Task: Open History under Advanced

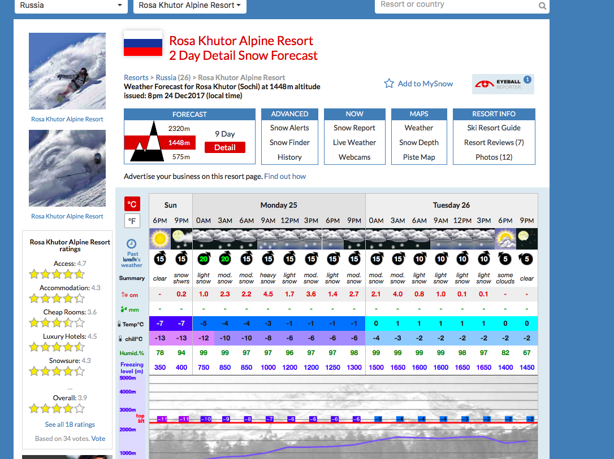Action: [x=289, y=157]
